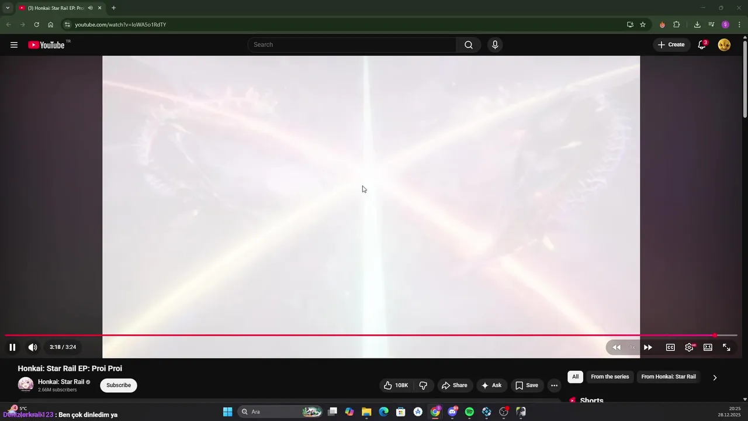Open the Honkai: Star Rail channel name link
The width and height of the screenshot is (748, 421).
coord(61,382)
